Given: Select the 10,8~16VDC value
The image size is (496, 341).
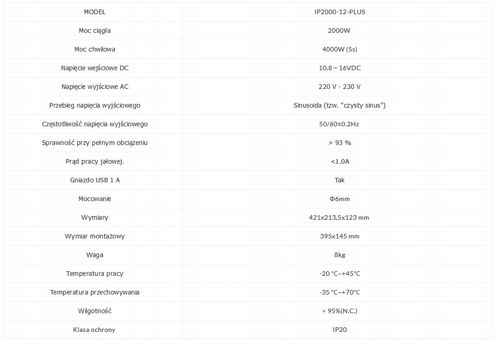Looking at the screenshot, I should pos(339,68).
